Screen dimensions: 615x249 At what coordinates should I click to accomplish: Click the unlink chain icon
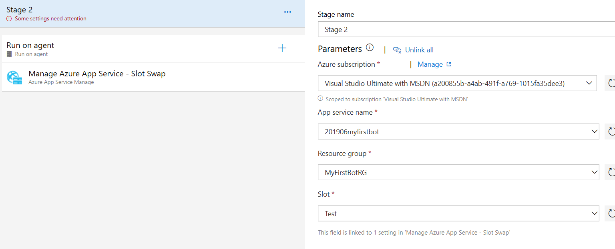click(x=397, y=50)
